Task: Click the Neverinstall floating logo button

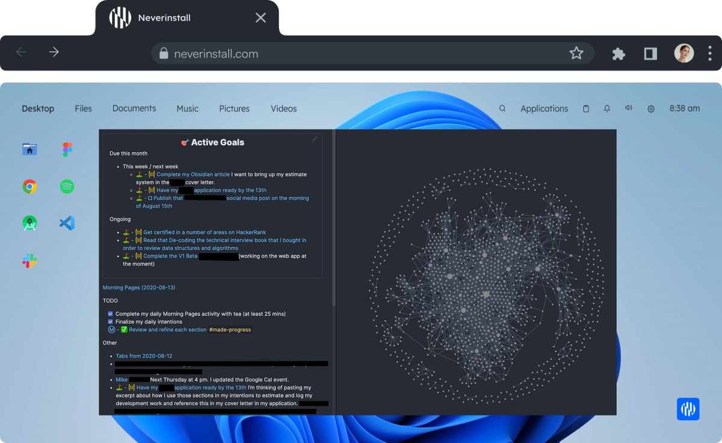Action: (688, 409)
